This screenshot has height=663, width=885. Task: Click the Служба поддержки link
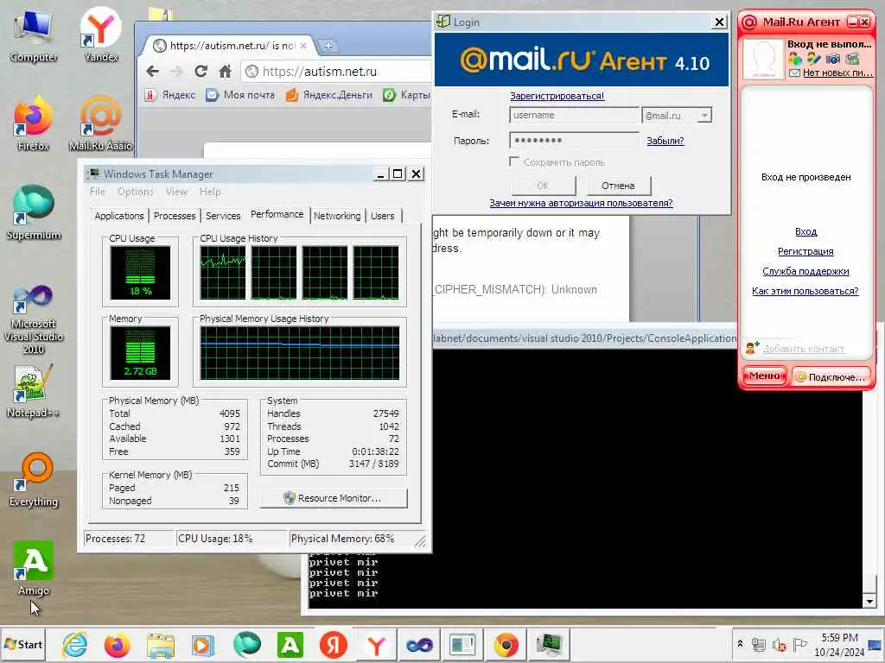pos(805,271)
